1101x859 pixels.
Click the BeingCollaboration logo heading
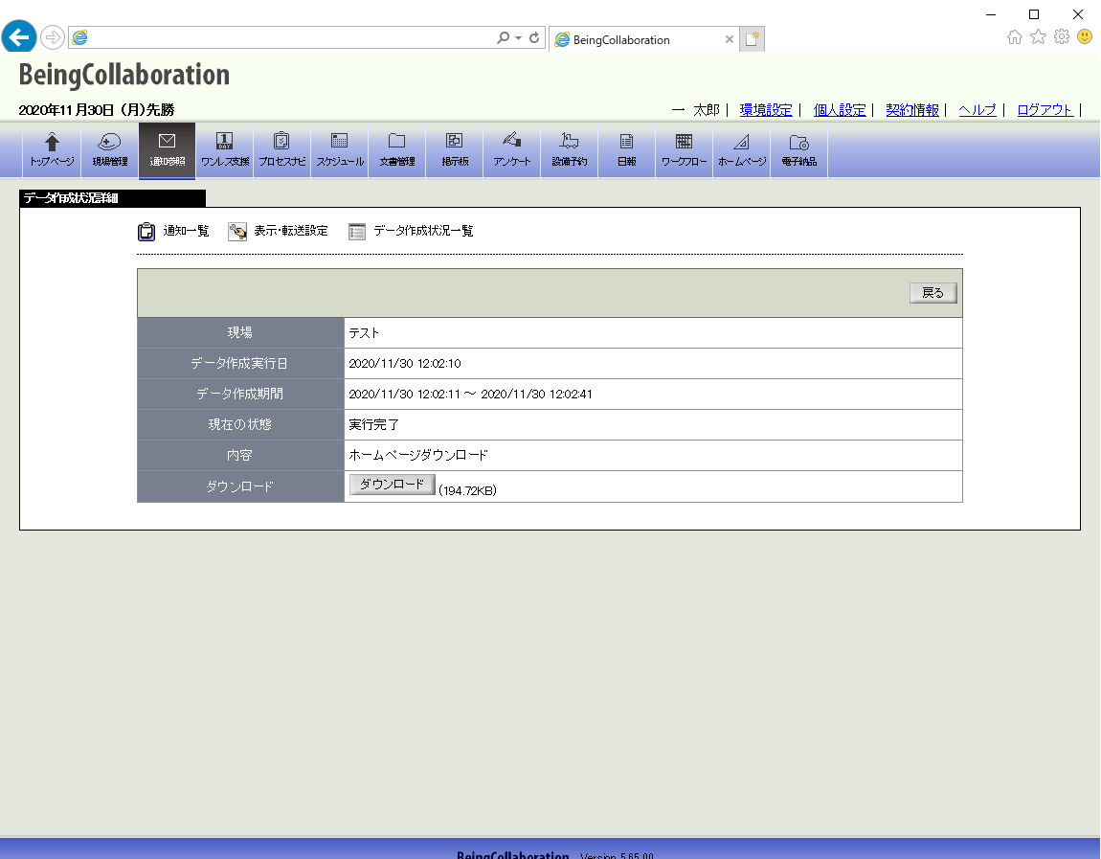[x=124, y=75]
